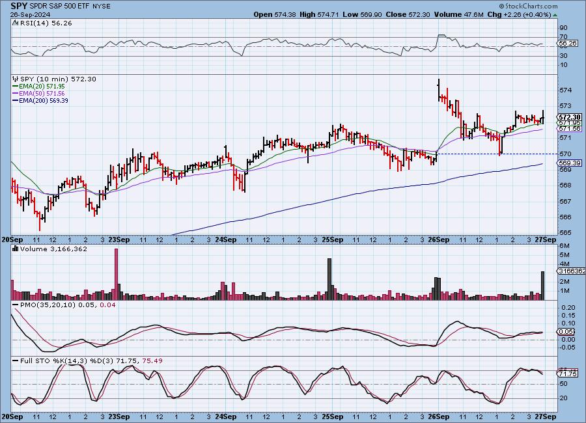The image size is (586, 423).
Task: Click the opening gap-up bar of 26Sep
Action: (439, 90)
